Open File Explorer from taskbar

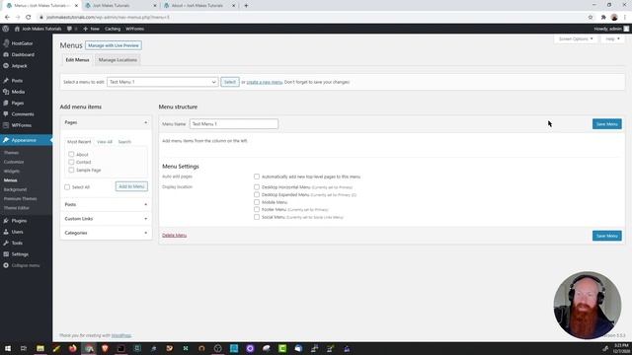click(40, 348)
